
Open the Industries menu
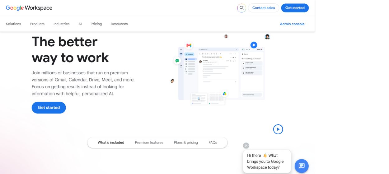coord(61,24)
